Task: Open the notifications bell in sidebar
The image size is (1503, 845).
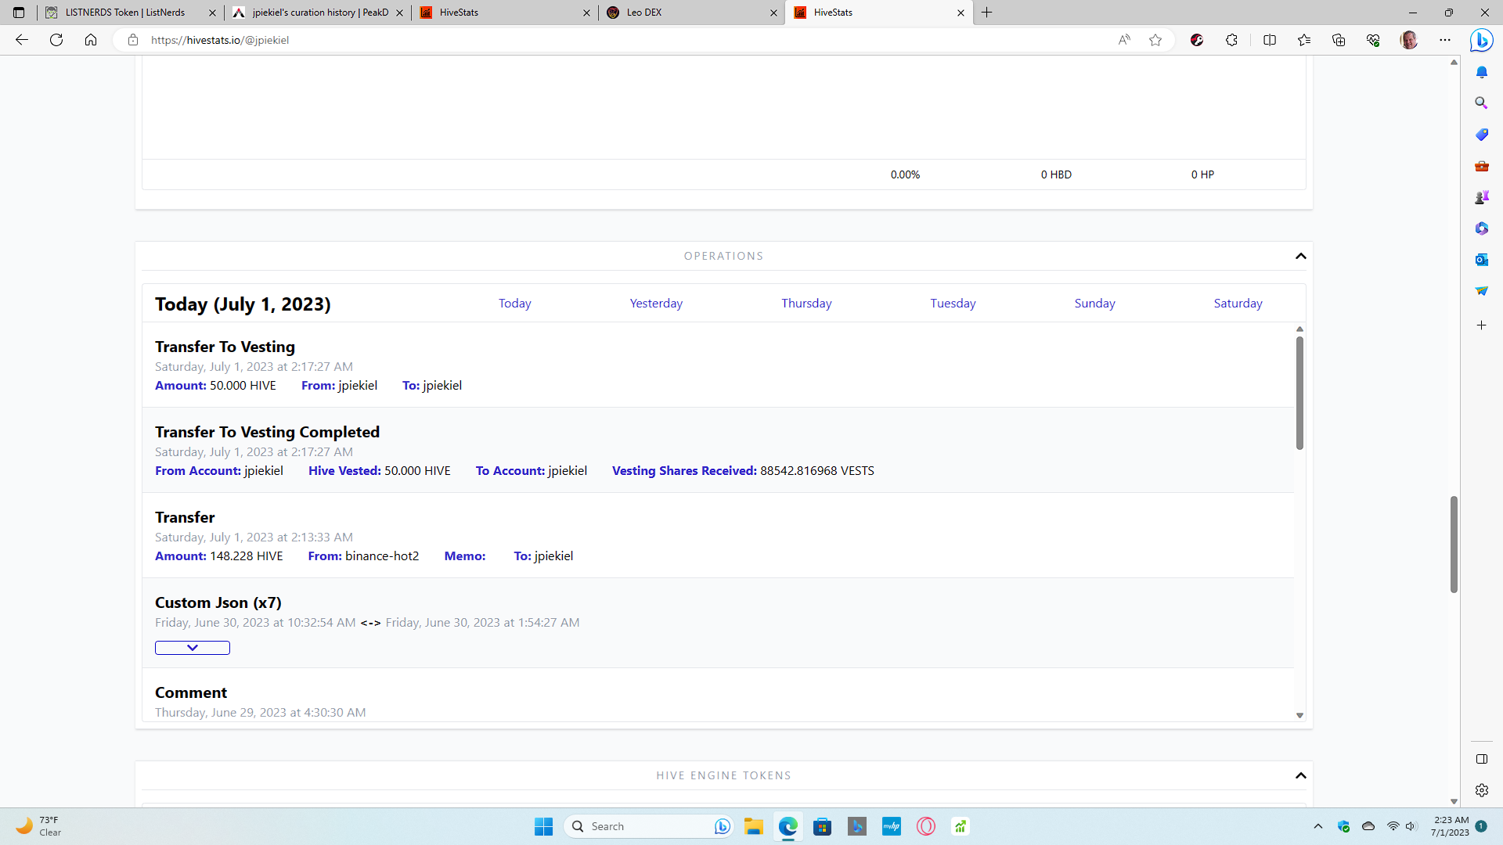Action: pos(1482,72)
